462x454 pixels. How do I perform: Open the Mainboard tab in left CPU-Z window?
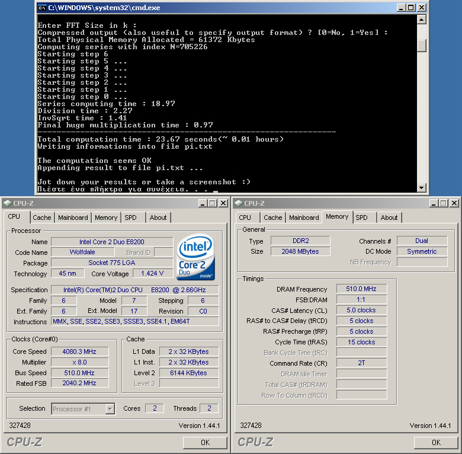[x=73, y=218]
